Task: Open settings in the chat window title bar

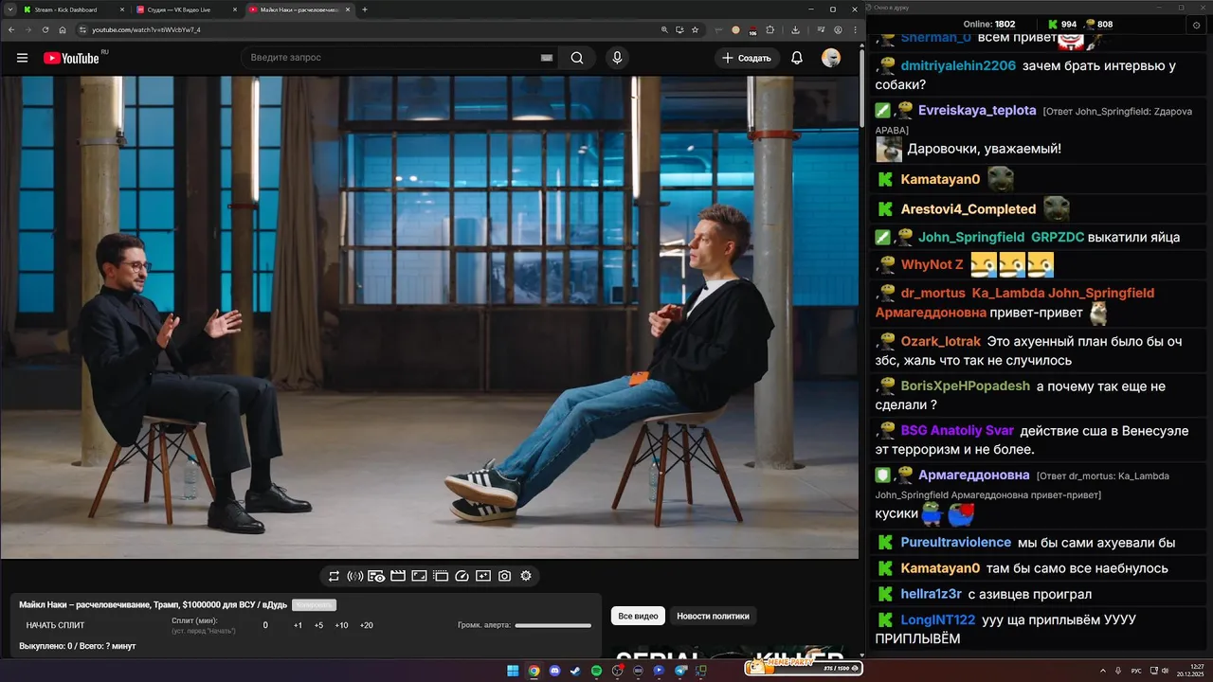Action: 1197,26
